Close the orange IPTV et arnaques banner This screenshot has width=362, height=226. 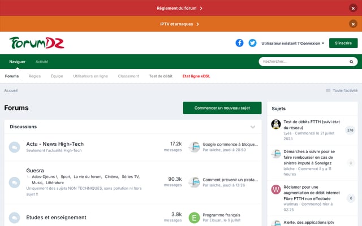coord(353,24)
